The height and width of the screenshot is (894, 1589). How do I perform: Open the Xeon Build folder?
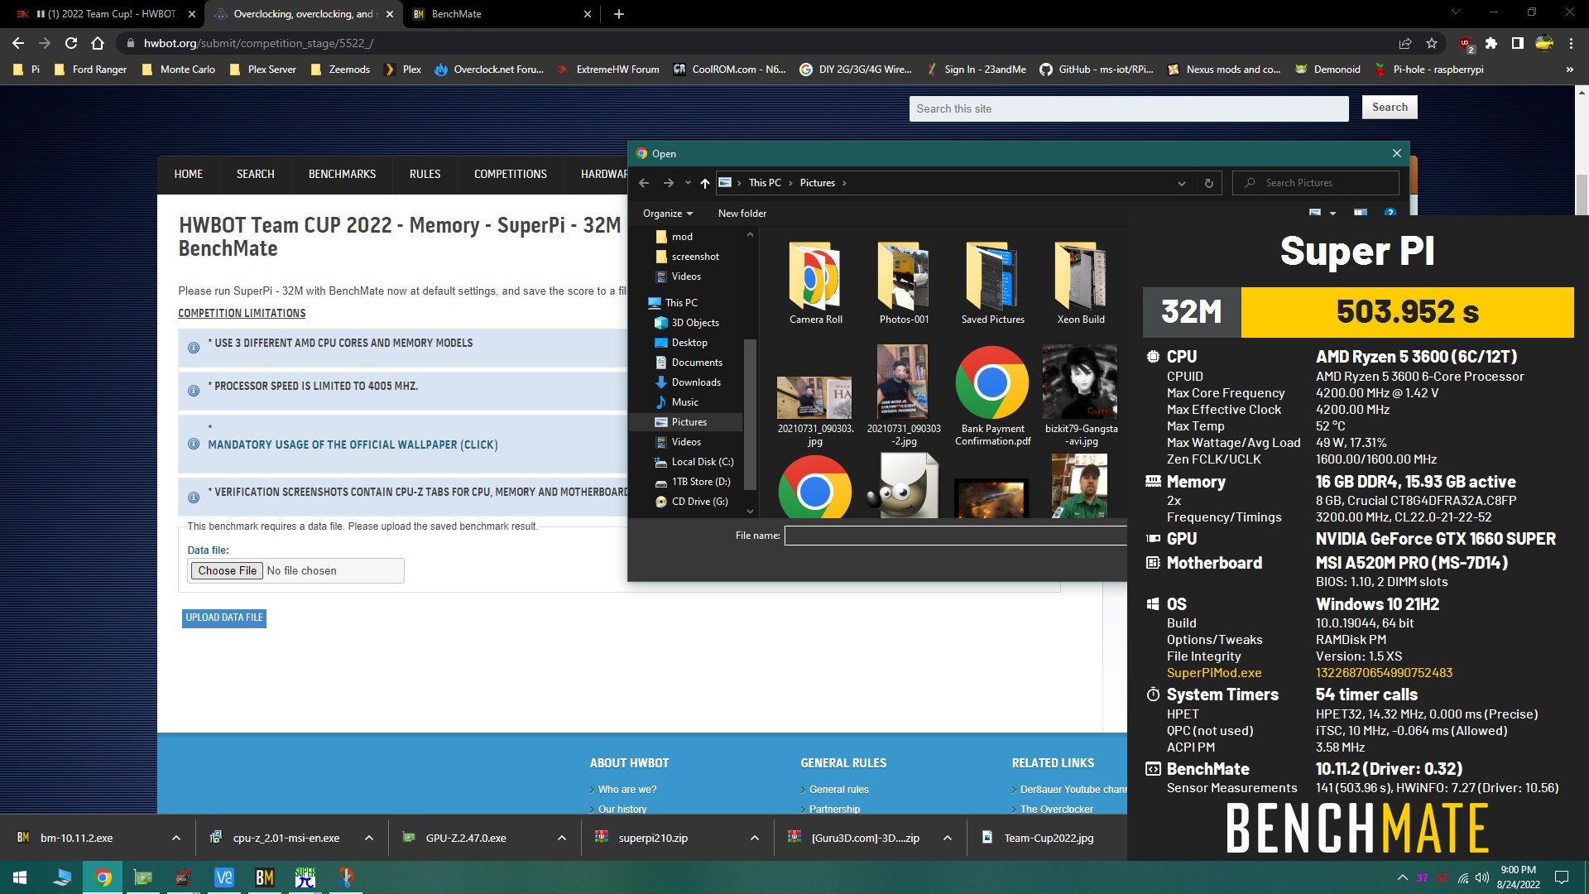point(1080,283)
